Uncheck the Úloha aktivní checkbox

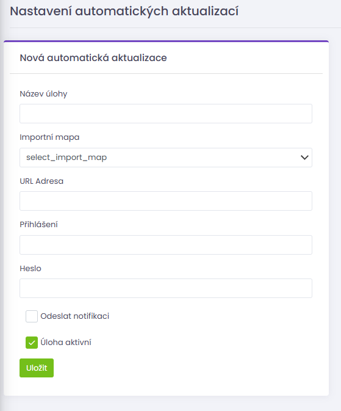[x=32, y=343]
